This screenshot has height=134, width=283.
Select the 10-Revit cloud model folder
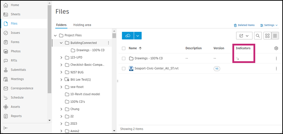click(85, 94)
